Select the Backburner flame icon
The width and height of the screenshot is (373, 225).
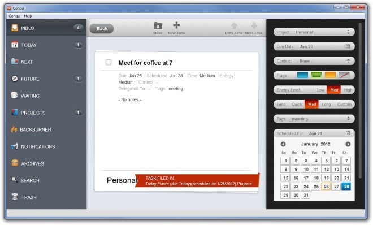pos(14,129)
